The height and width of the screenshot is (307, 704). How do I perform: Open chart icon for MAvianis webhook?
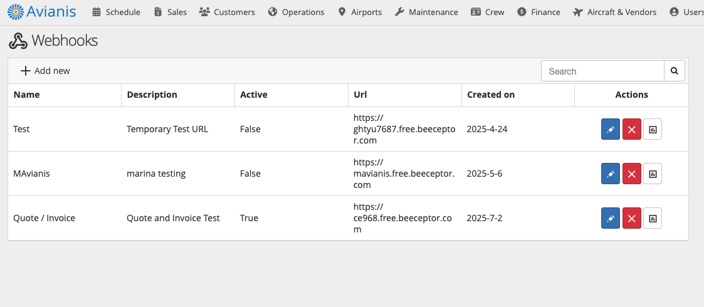653,174
